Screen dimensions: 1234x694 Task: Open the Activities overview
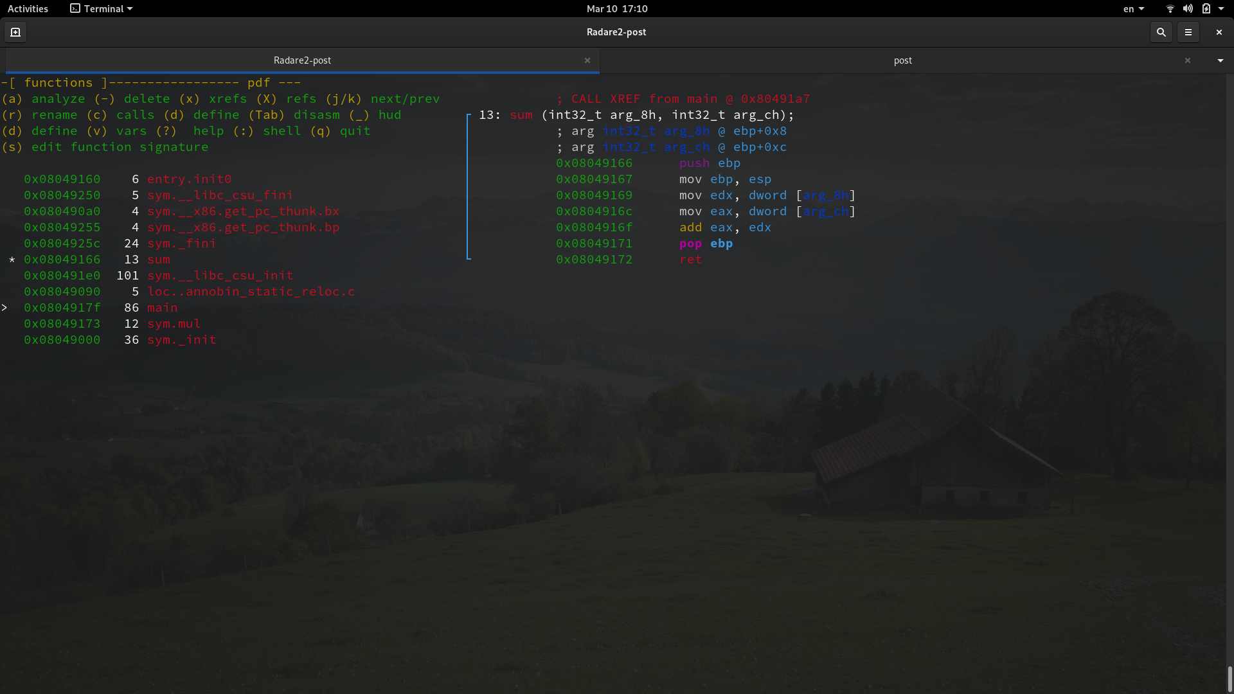[28, 8]
